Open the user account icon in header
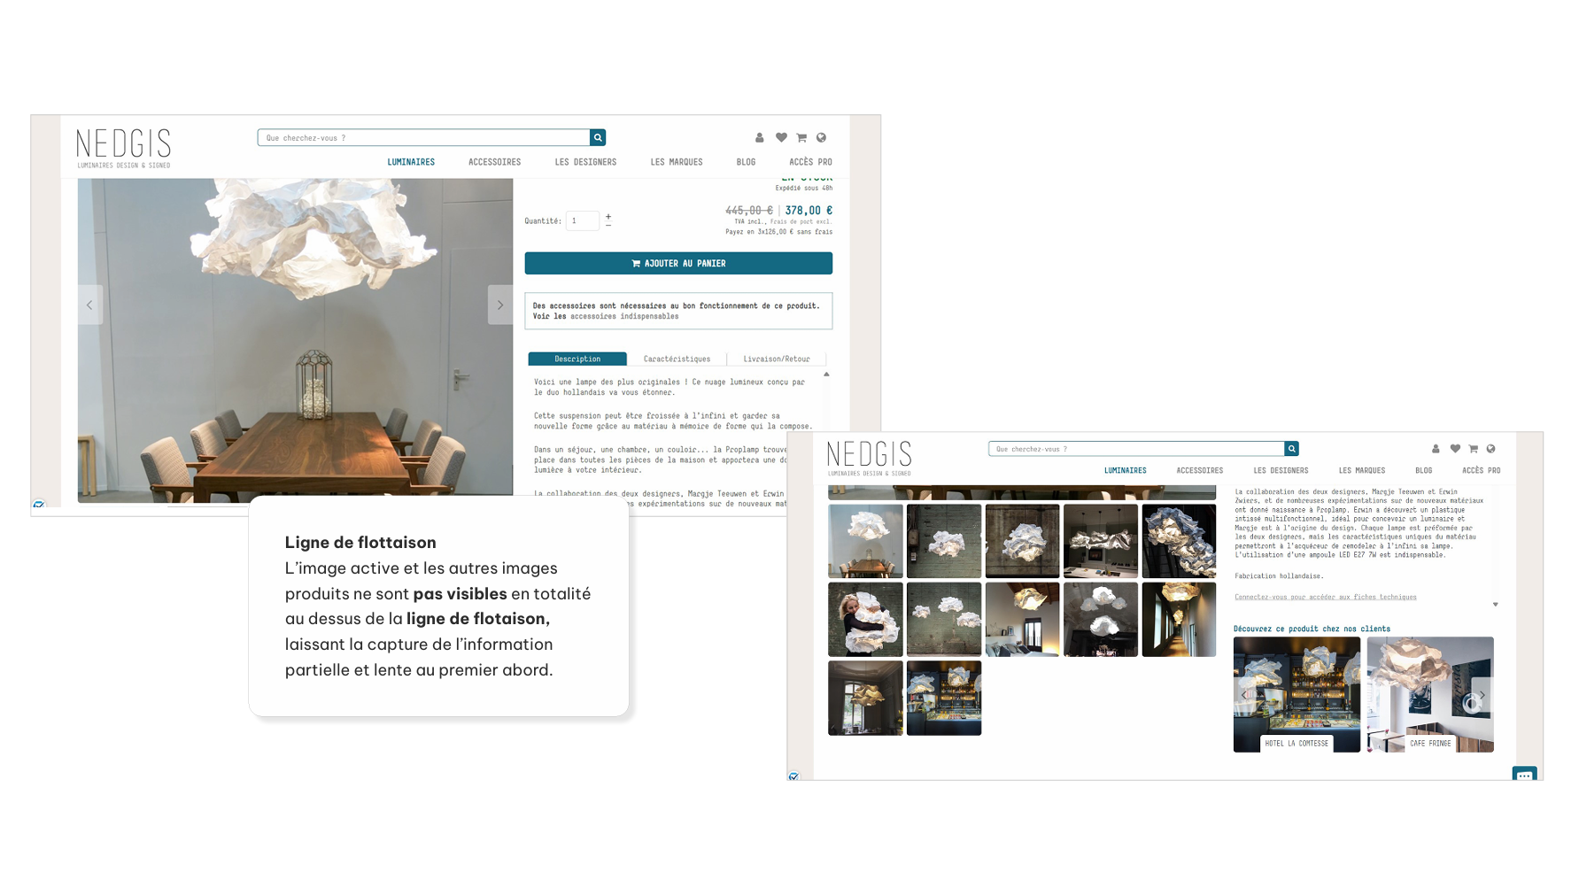Viewport: 1579px width, 888px height. point(759,137)
